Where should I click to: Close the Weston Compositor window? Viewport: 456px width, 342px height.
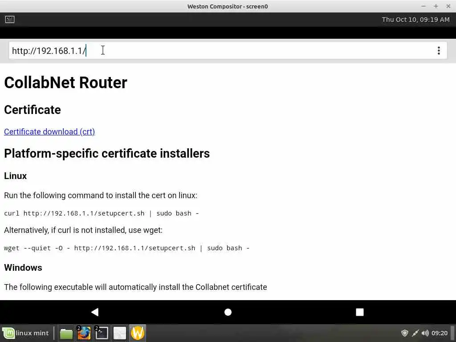448,6
